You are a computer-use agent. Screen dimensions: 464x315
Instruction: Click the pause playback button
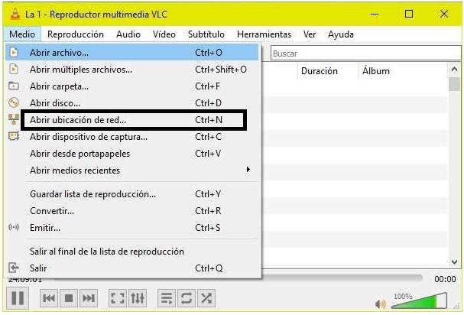coord(18,298)
